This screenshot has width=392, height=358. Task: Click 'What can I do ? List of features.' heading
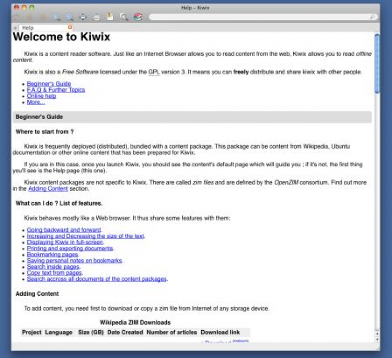pos(59,203)
